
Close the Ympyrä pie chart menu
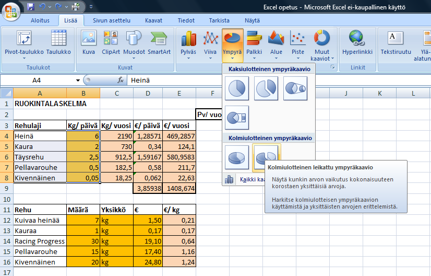(x=232, y=45)
